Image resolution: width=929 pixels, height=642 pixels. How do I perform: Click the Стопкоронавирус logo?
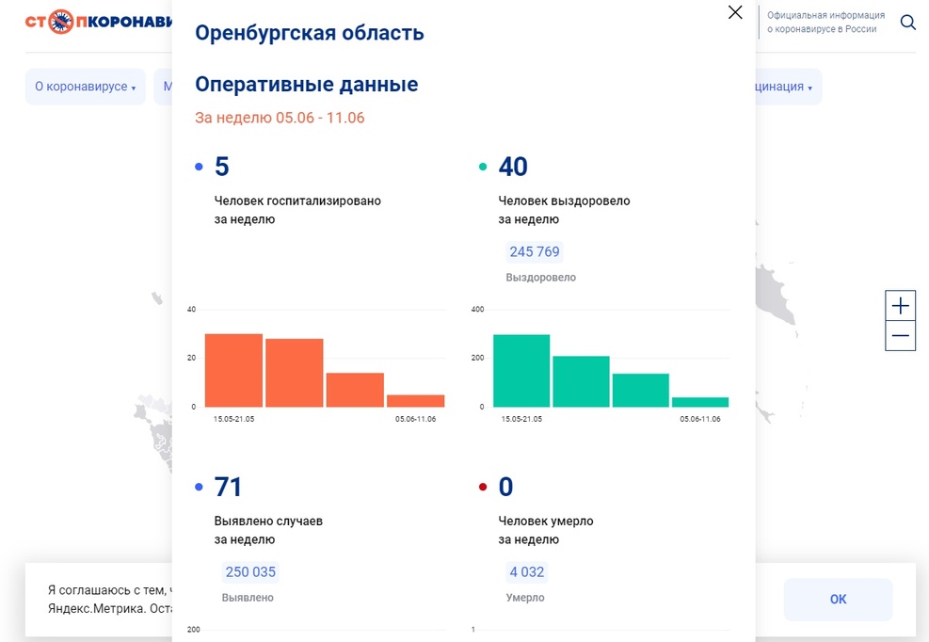pyautogui.click(x=99, y=21)
